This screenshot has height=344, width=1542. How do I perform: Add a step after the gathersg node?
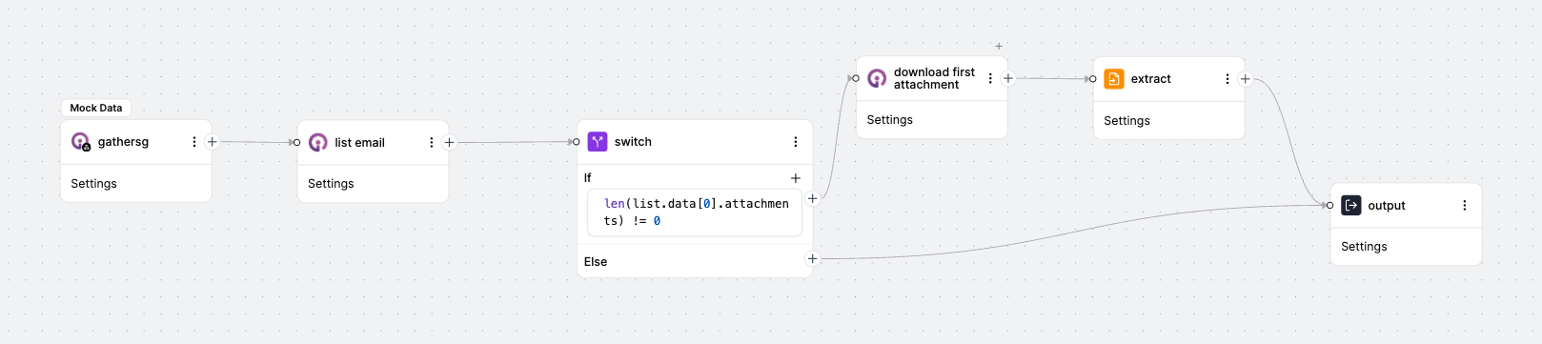[213, 142]
